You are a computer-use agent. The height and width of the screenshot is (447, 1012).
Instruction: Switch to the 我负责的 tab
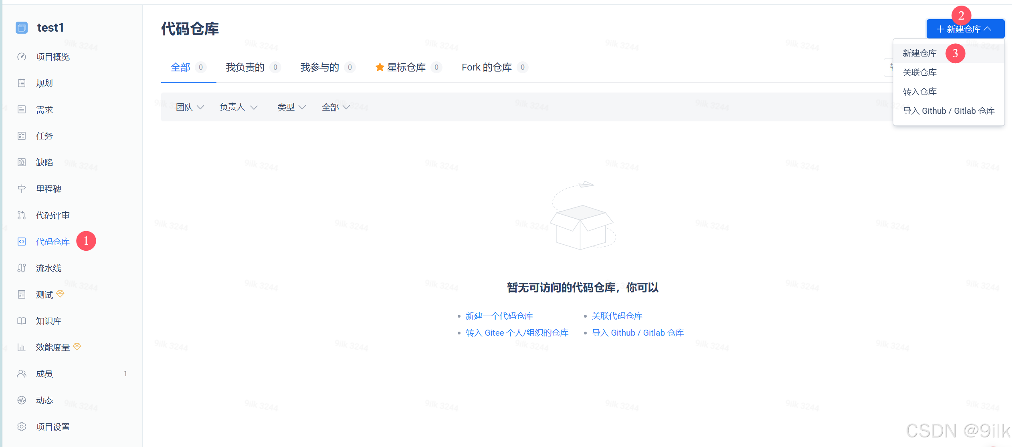(x=245, y=67)
